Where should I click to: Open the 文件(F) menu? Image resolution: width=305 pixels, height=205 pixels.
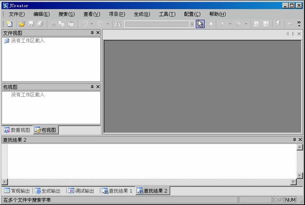(17, 14)
